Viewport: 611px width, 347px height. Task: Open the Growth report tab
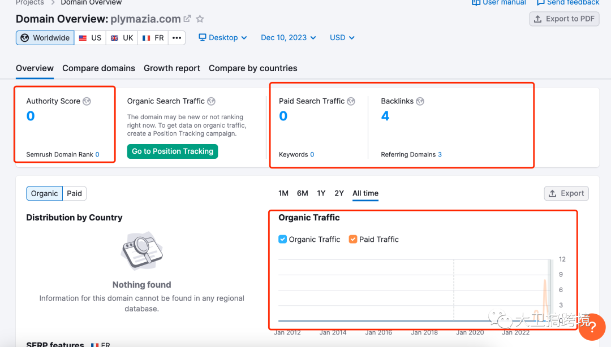click(x=172, y=68)
